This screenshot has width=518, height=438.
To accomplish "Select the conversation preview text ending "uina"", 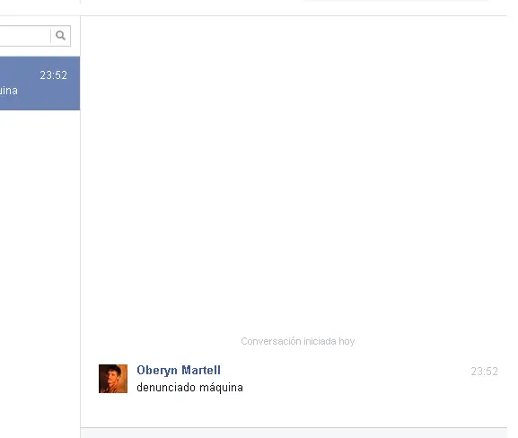I will (x=9, y=91).
